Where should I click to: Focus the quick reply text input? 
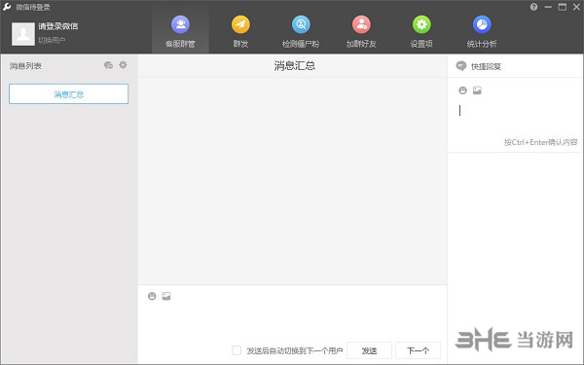pyautogui.click(x=516, y=118)
